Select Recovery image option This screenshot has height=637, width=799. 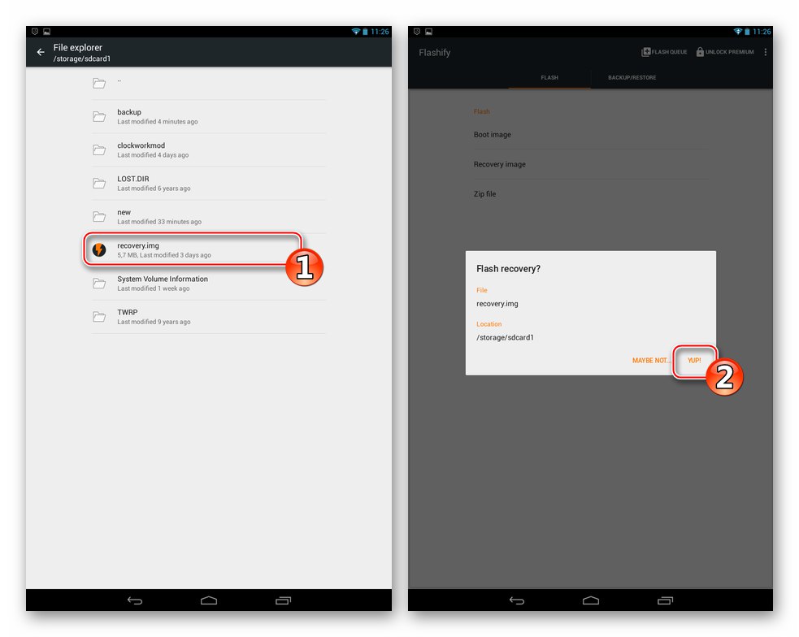point(591,164)
